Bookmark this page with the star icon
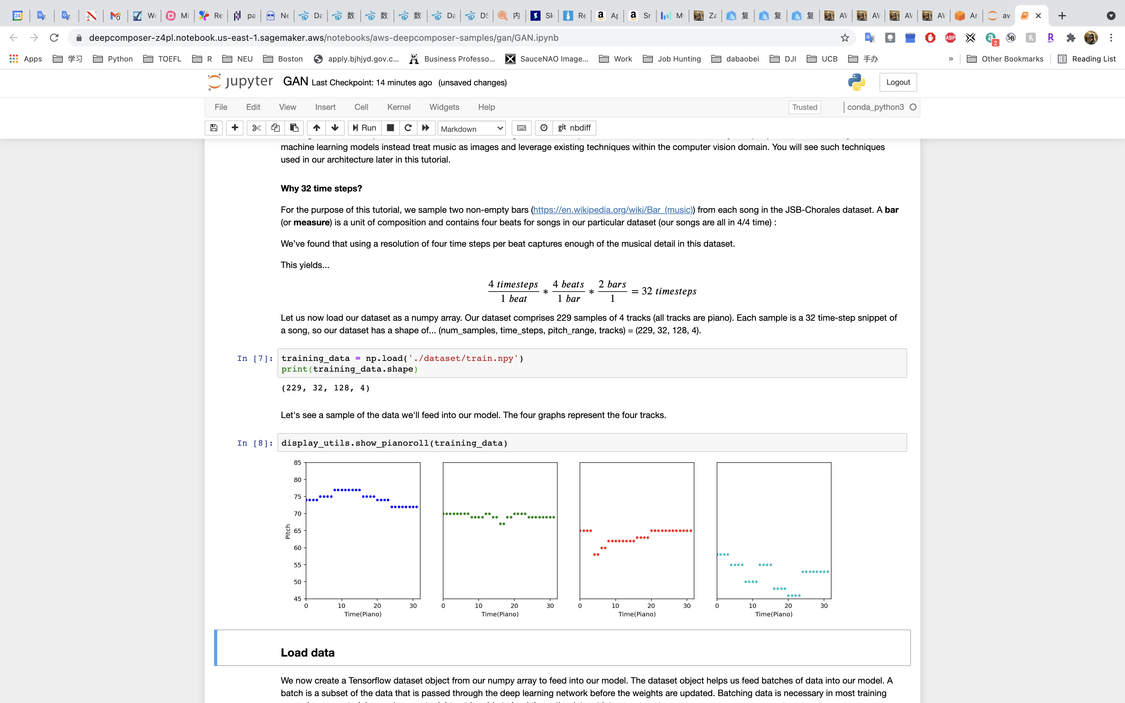1125x703 pixels. pyautogui.click(x=845, y=38)
